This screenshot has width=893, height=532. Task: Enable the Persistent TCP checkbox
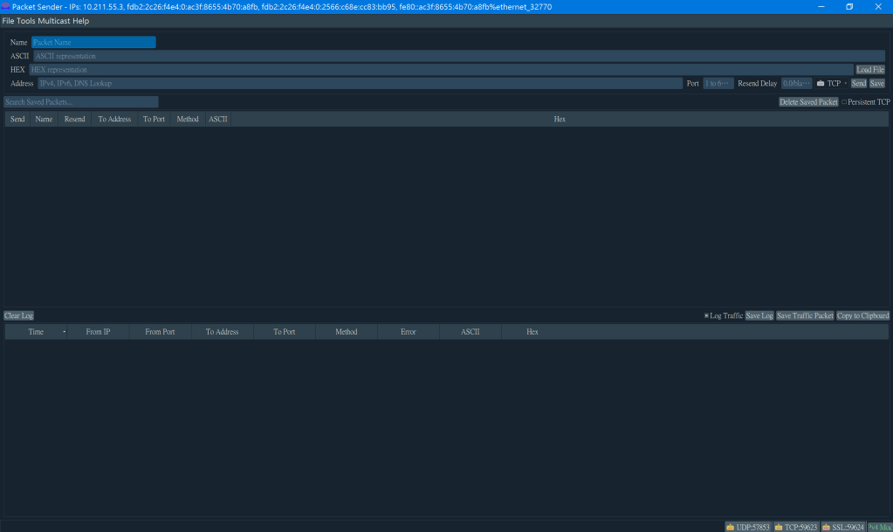point(844,102)
